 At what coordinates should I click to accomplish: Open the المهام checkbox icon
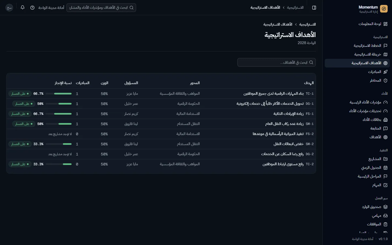tap(385, 185)
